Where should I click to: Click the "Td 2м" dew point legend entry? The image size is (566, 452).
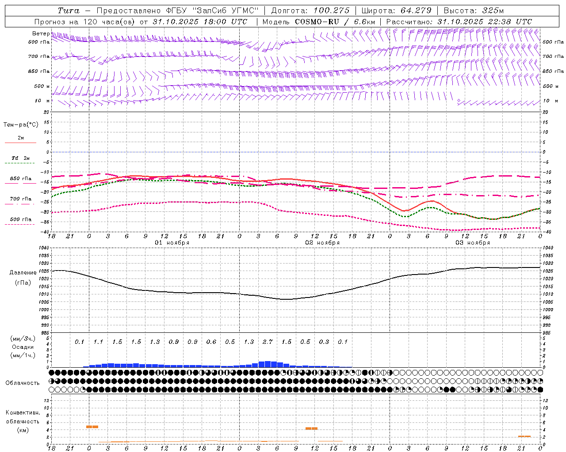pos(21,158)
